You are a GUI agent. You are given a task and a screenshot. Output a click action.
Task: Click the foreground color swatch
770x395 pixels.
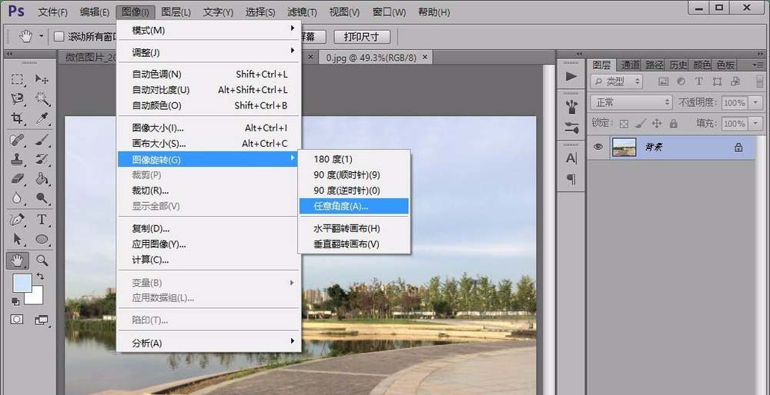[22, 283]
